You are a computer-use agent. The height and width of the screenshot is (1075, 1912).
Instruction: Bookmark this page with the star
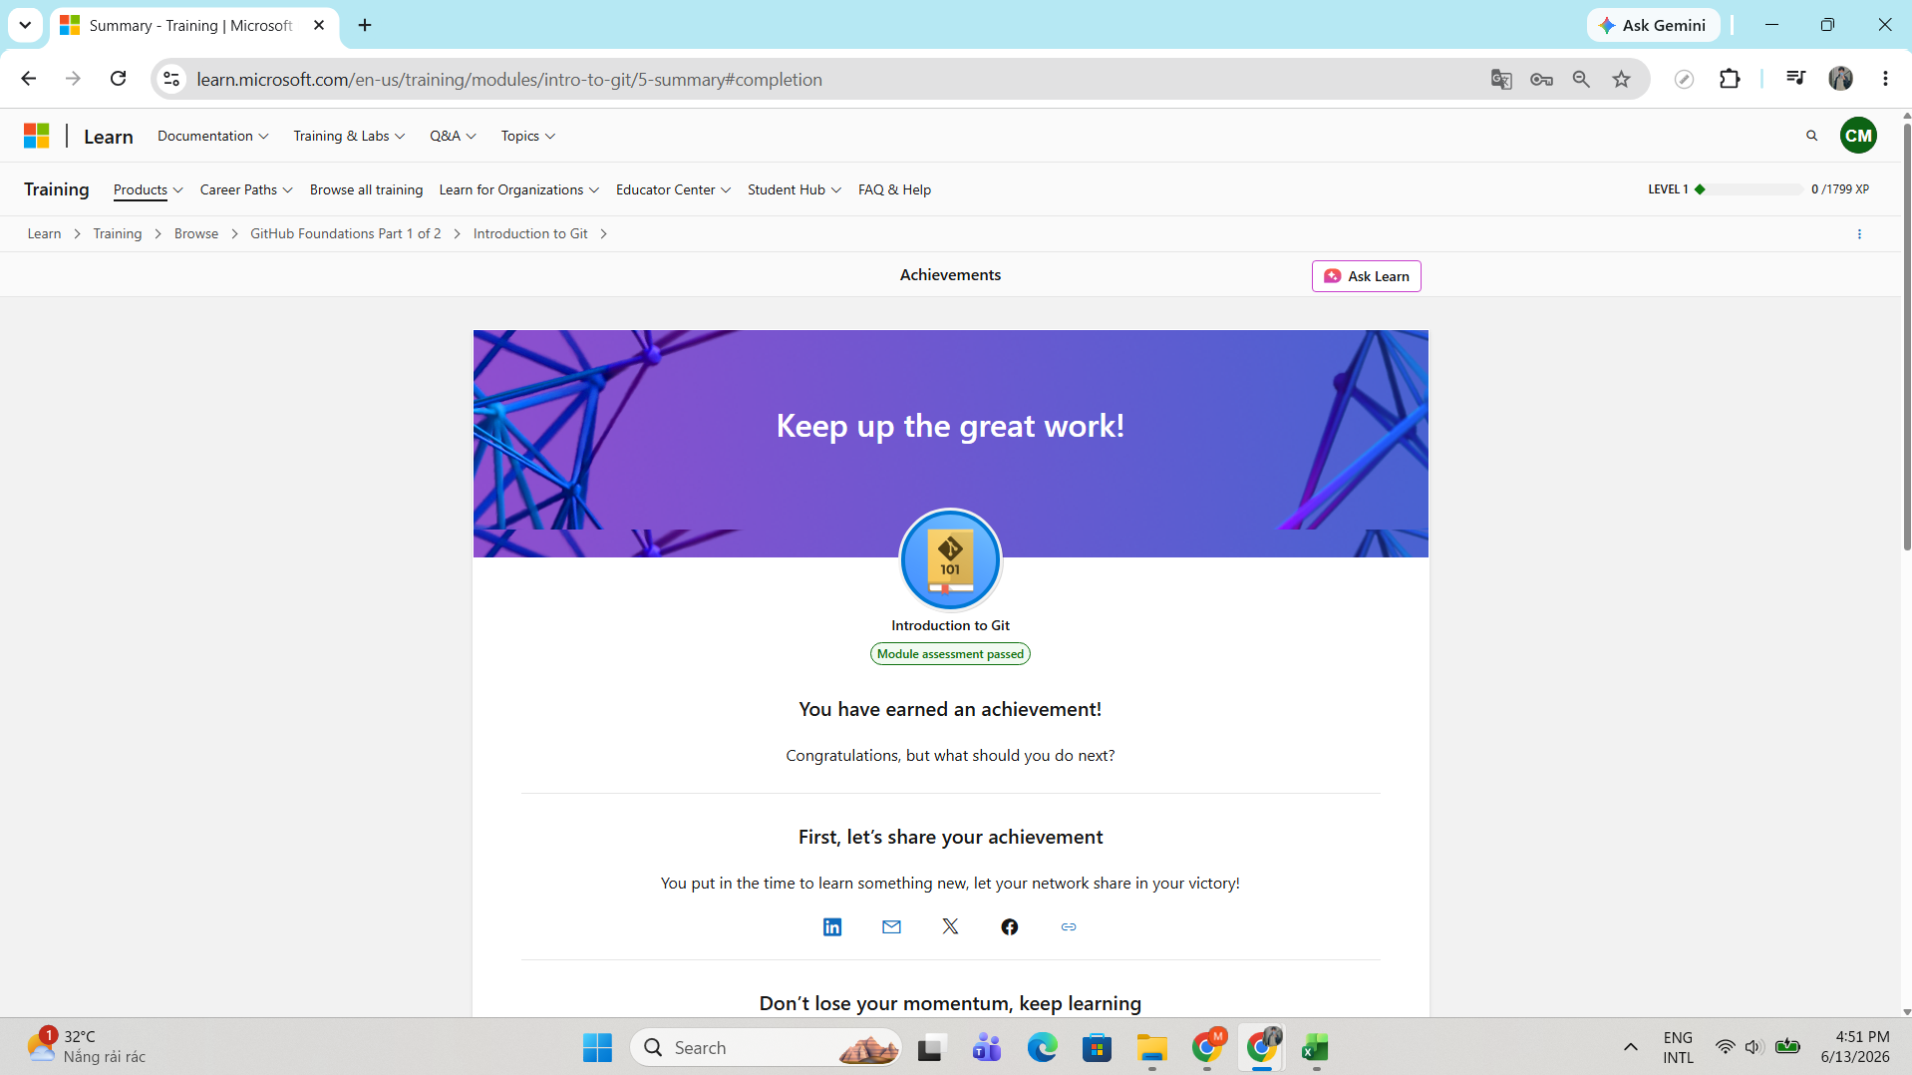(x=1622, y=79)
